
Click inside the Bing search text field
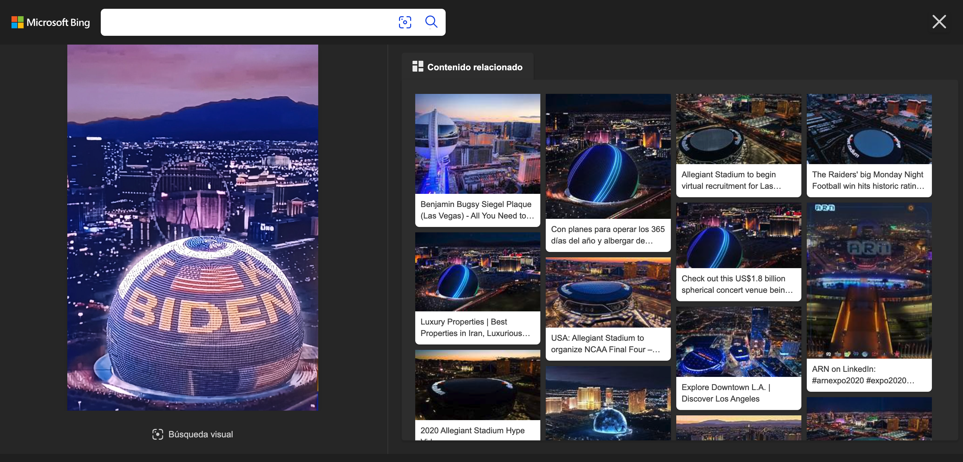click(247, 22)
